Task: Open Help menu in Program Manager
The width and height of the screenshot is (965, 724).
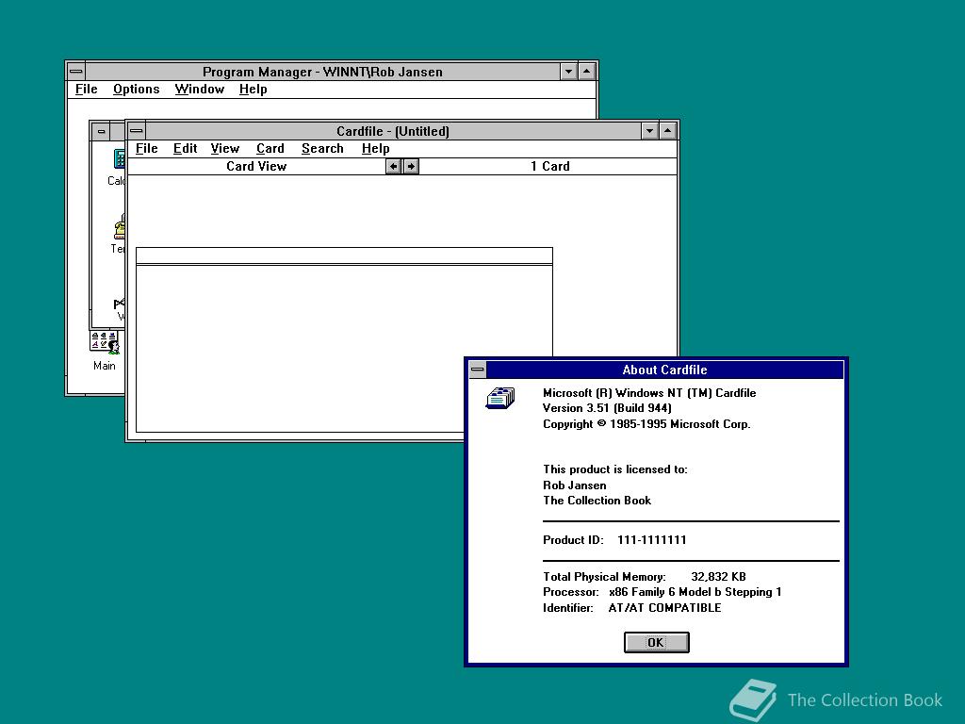Action: tap(253, 90)
